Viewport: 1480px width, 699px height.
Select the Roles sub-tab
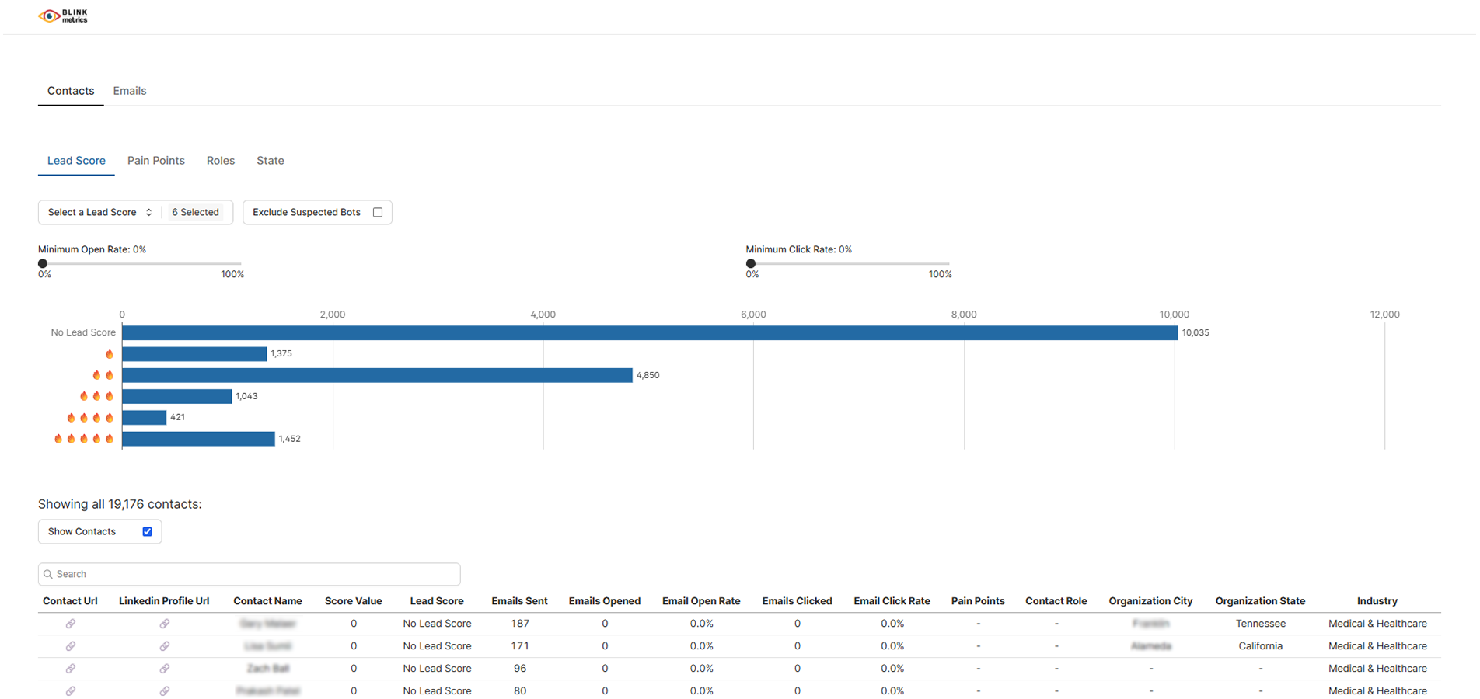(221, 160)
